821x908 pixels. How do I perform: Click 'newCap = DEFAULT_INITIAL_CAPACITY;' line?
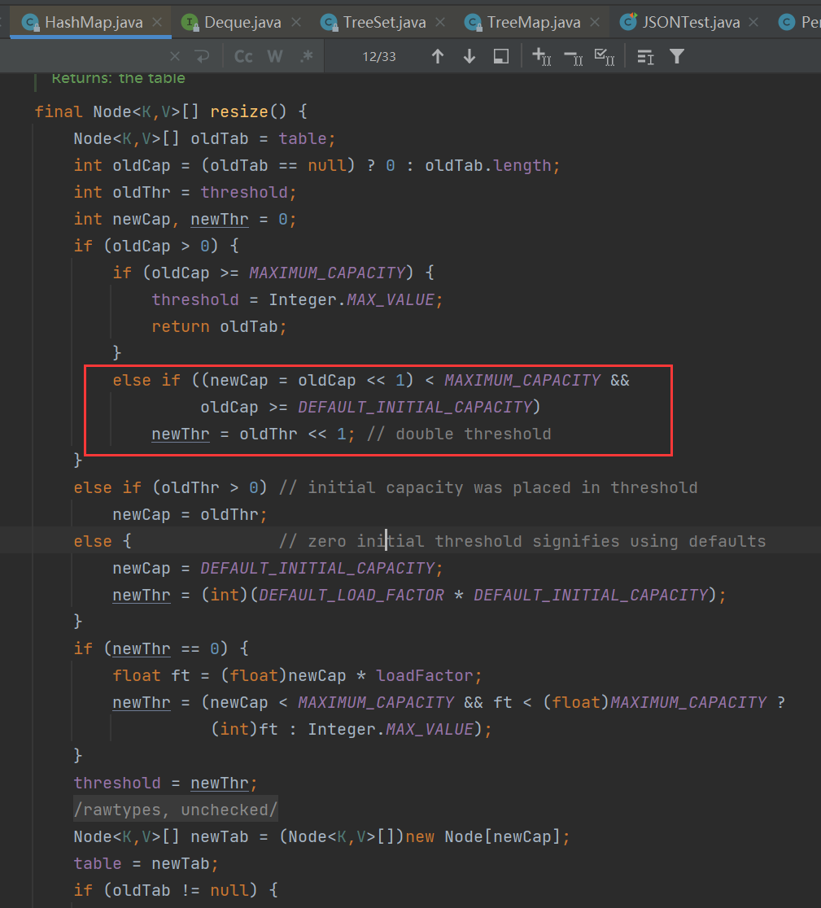[277, 568]
